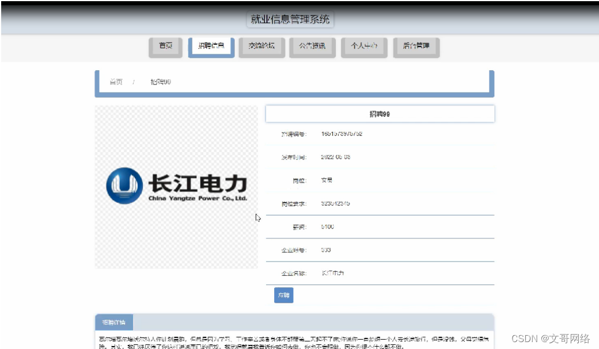Click the recruitment number value 1651573975752
The height and width of the screenshot is (349, 599).
[x=342, y=134]
